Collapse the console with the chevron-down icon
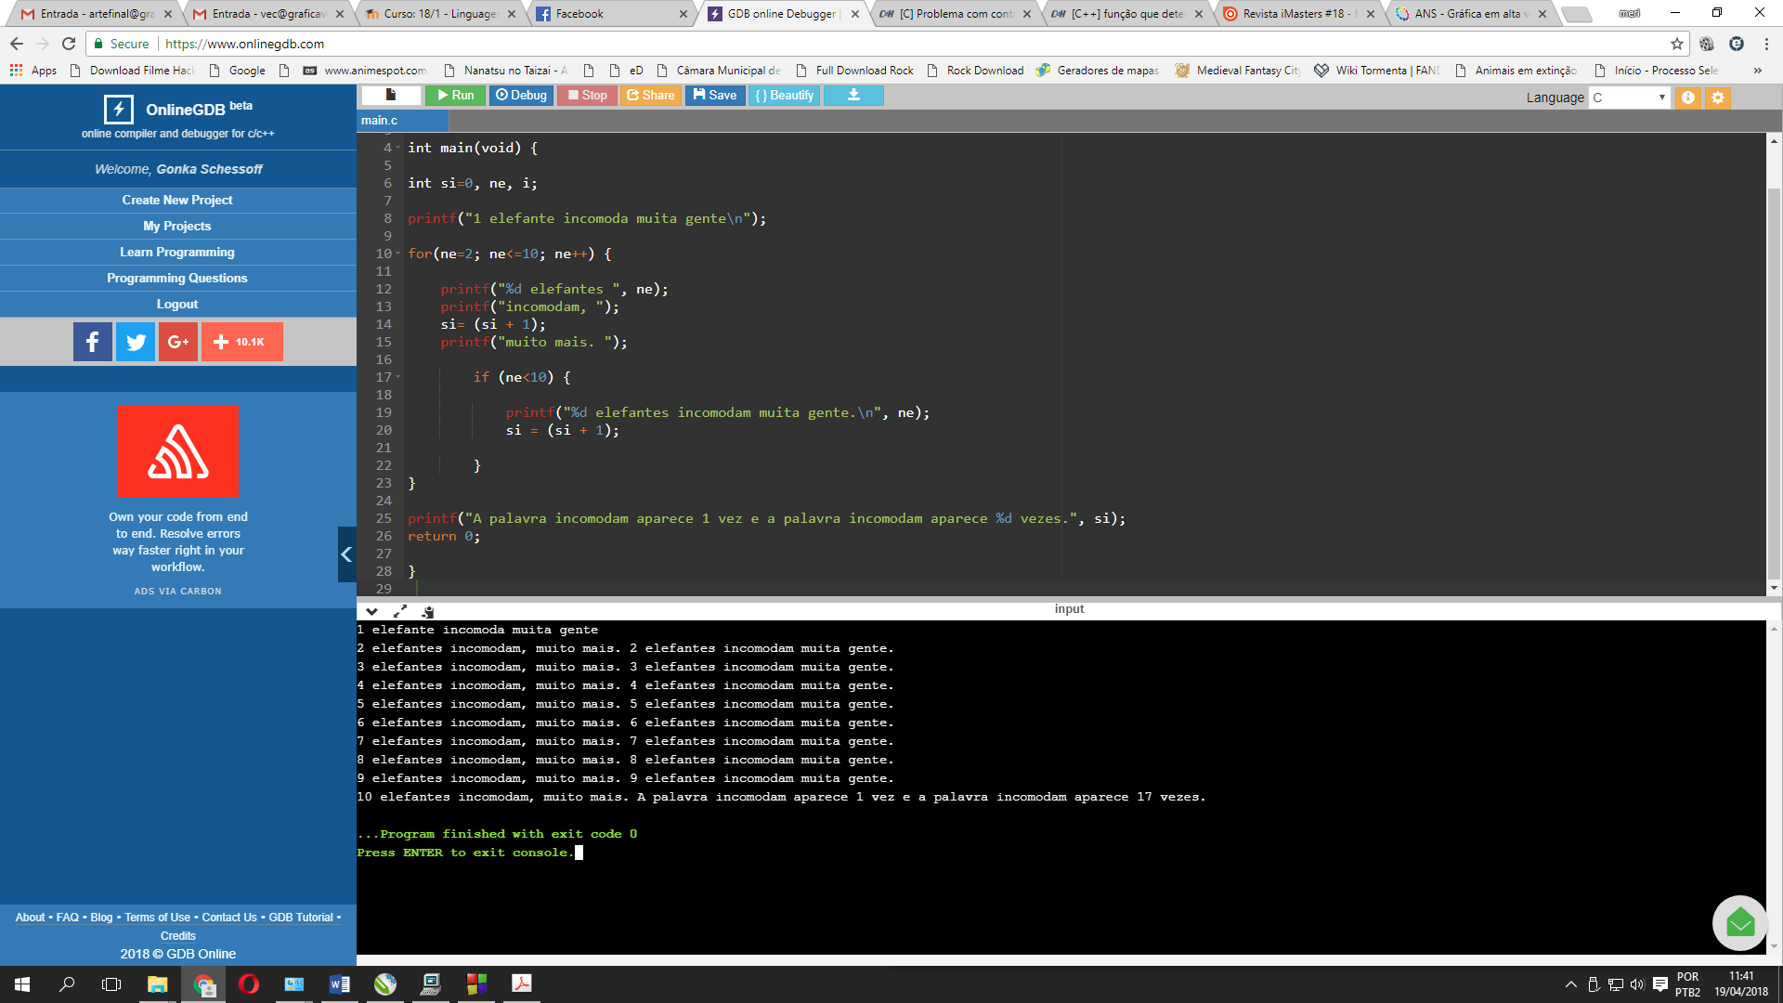 point(371,611)
